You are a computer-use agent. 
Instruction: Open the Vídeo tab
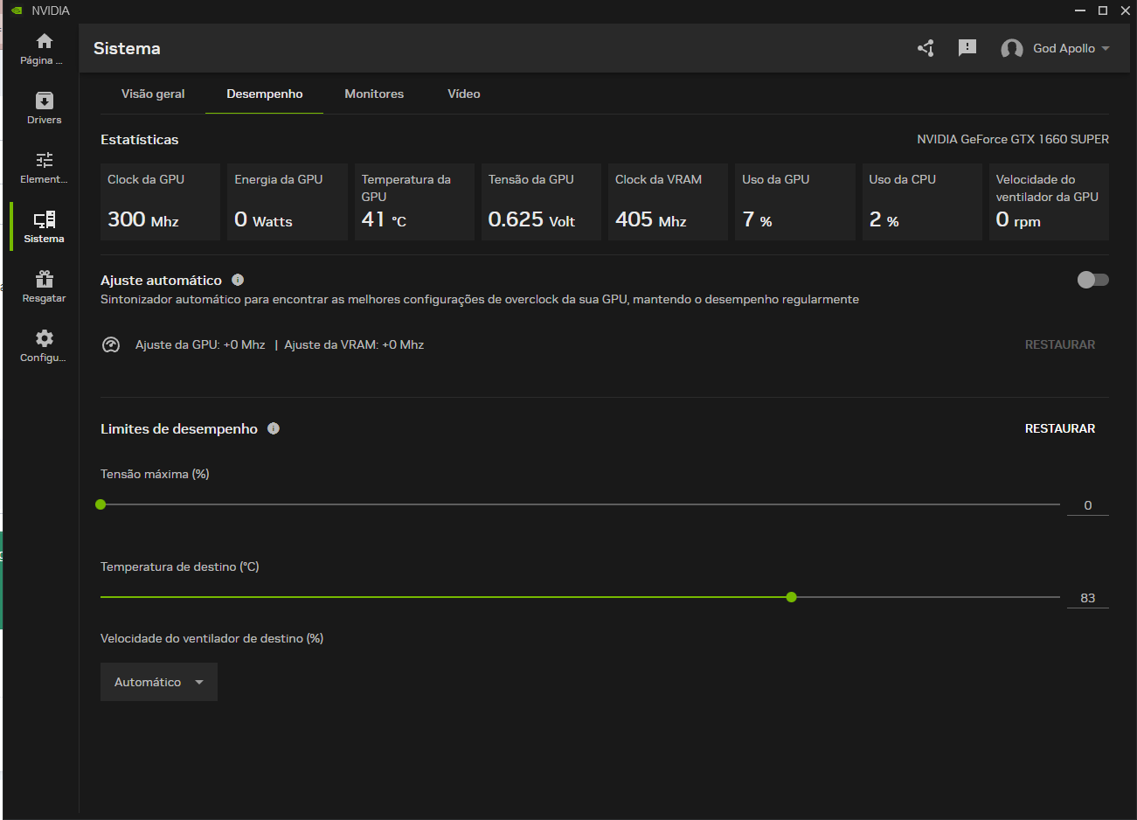464,94
